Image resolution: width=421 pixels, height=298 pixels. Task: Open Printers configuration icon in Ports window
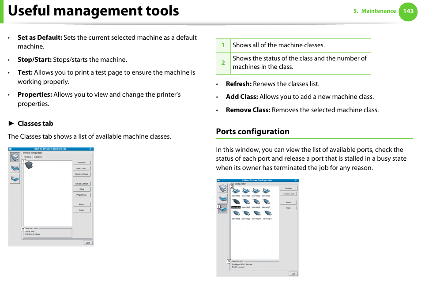point(223,189)
